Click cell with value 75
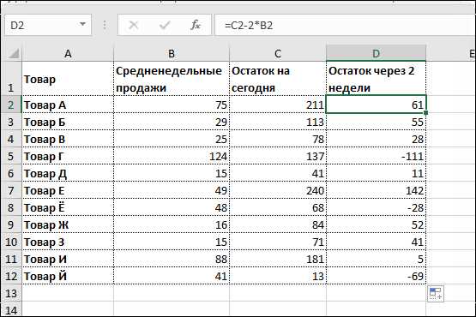The image size is (476, 317). tap(172, 105)
